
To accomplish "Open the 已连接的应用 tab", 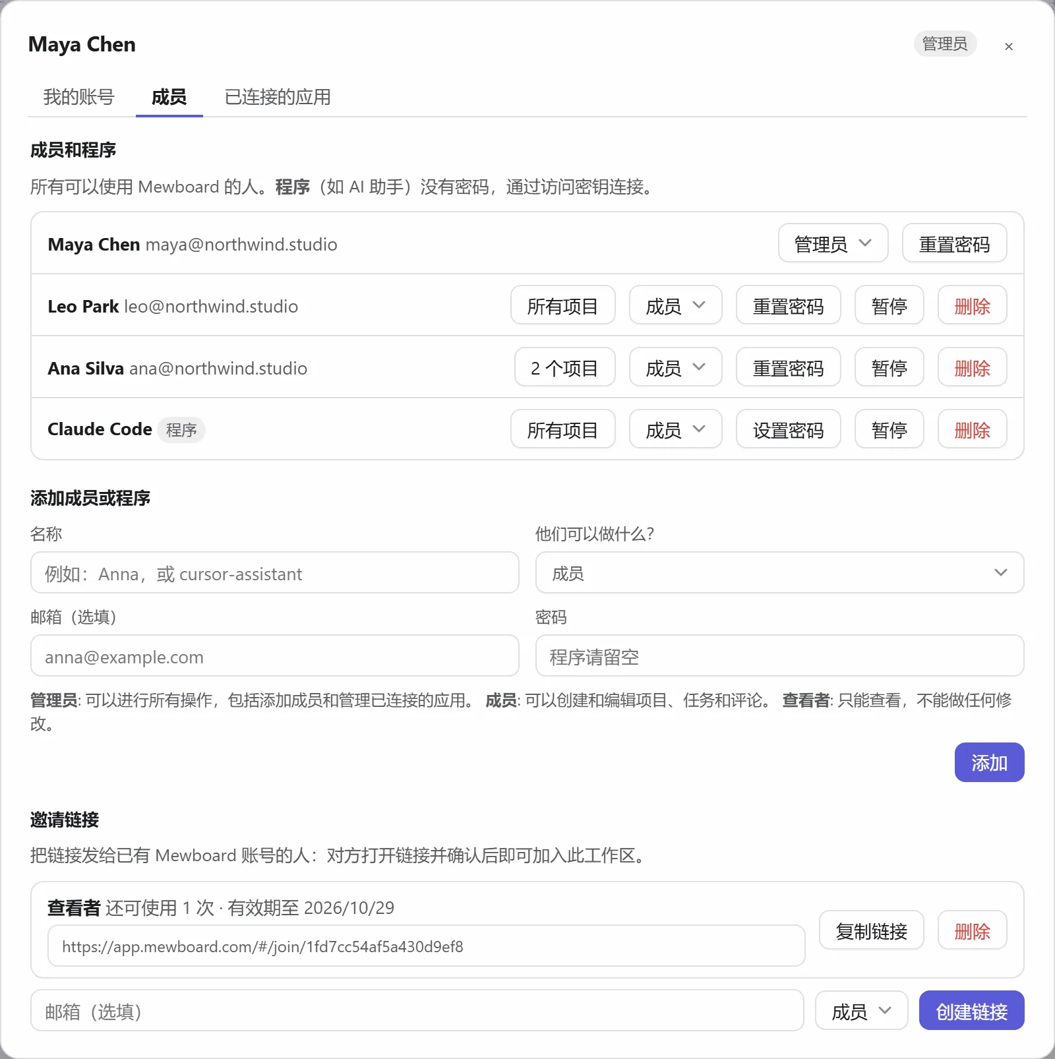I will [x=278, y=97].
